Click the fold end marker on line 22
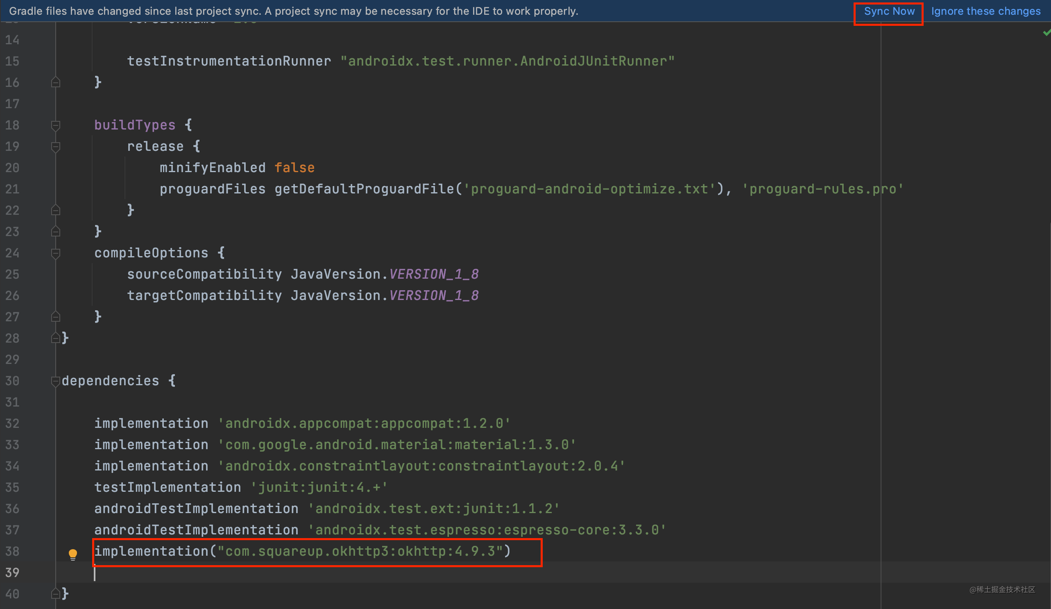Image resolution: width=1051 pixels, height=609 pixels. coord(55,210)
